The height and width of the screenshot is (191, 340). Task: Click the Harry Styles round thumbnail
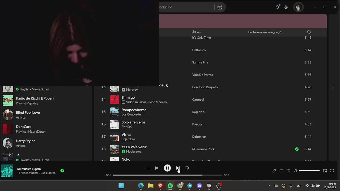click(x=8, y=143)
